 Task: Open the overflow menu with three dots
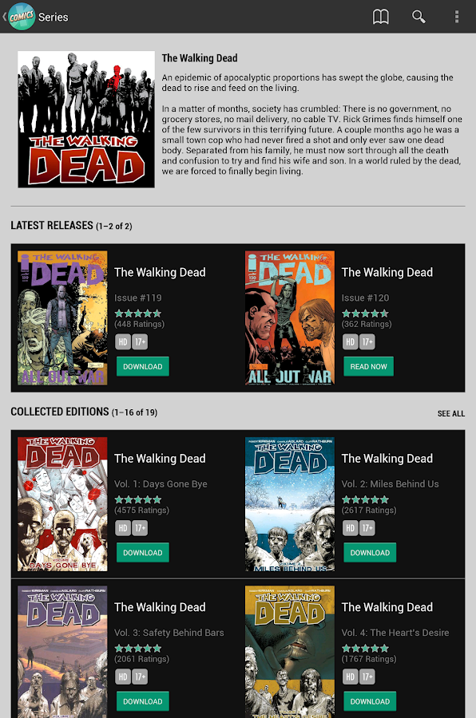click(x=456, y=17)
